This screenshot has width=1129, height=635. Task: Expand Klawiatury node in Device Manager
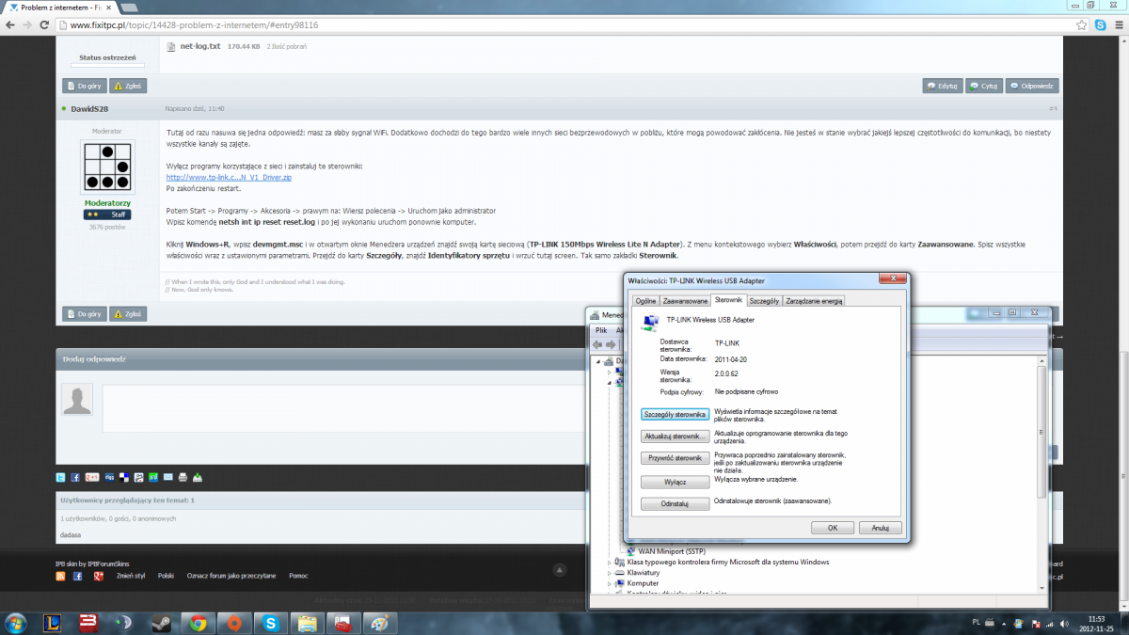[610, 573]
